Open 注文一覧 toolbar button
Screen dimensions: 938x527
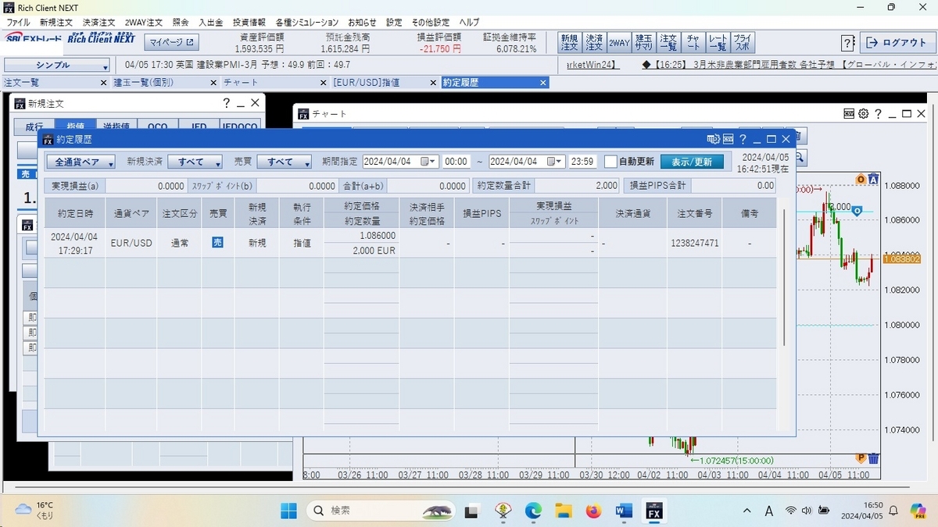668,42
